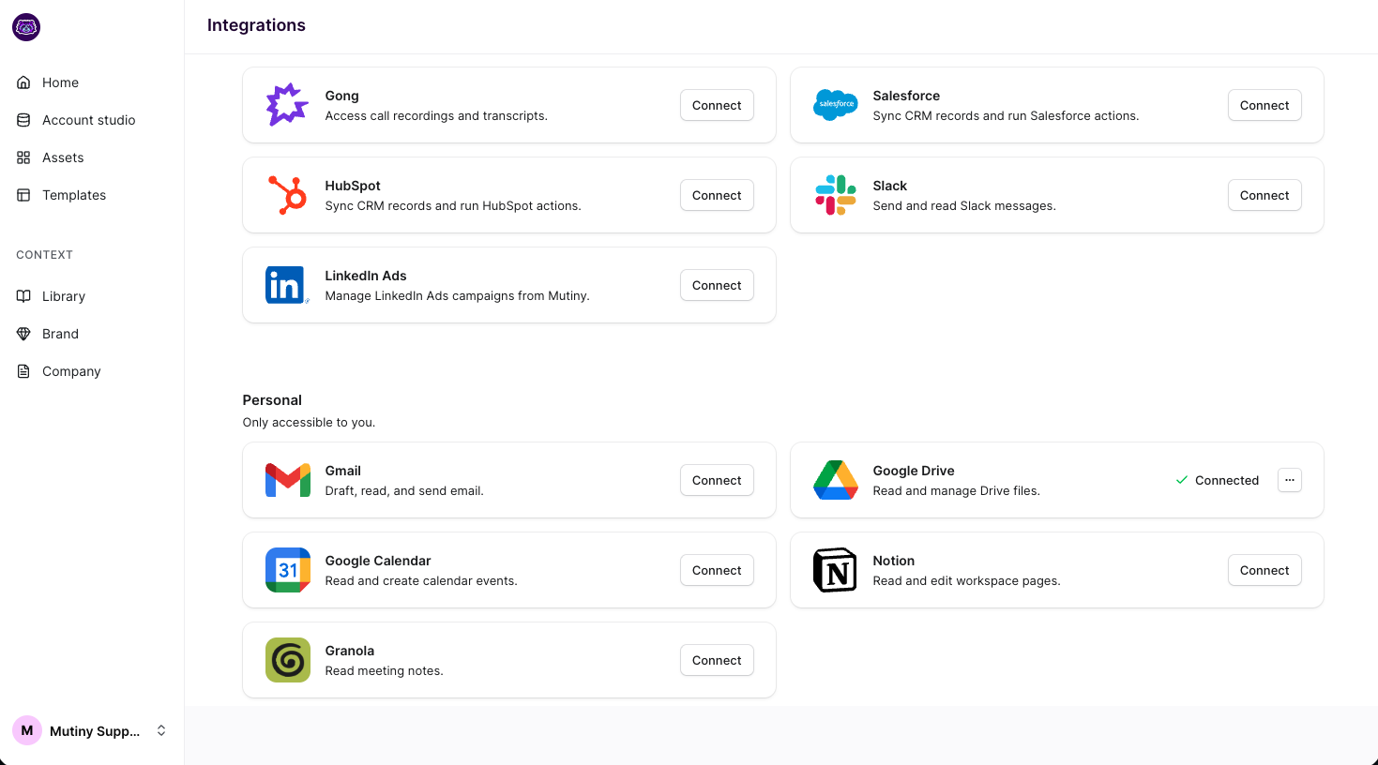Click 'Send and read Slack messages.' description
This screenshot has height=765, width=1378.
(x=964, y=206)
